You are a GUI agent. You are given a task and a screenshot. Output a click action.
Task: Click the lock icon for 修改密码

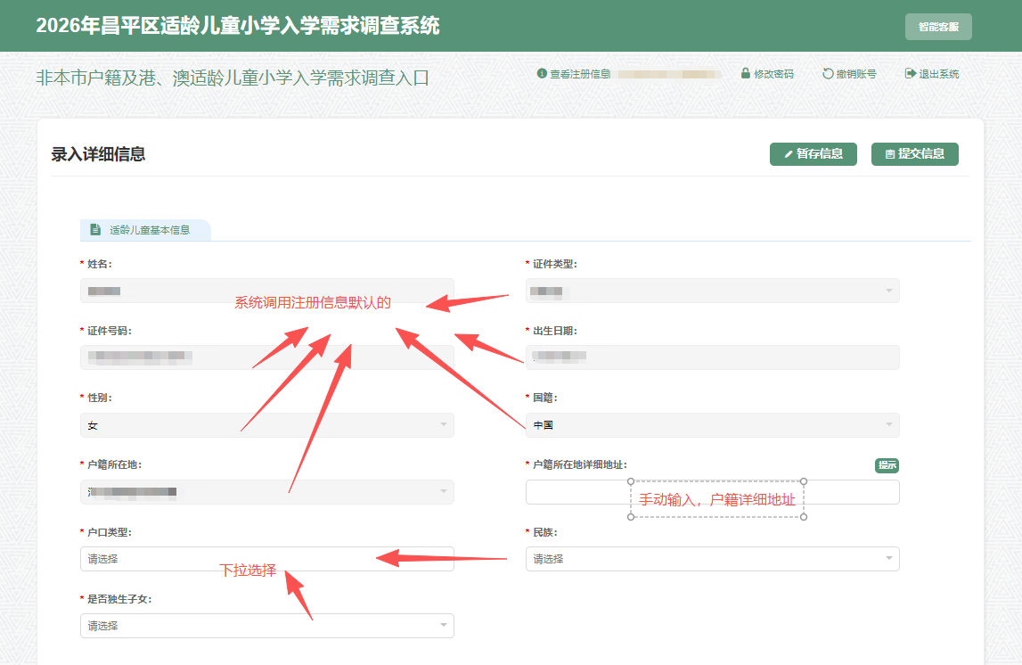(x=746, y=74)
